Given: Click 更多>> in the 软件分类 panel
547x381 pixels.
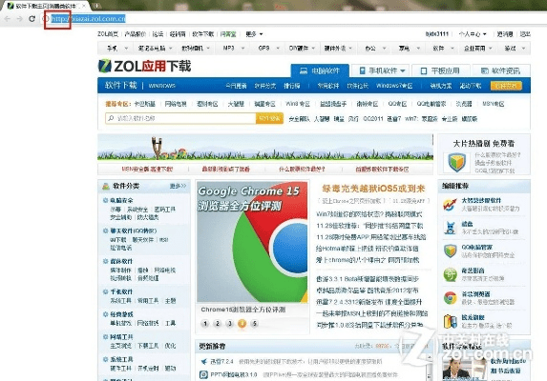Looking at the screenshot, I should (x=178, y=186).
